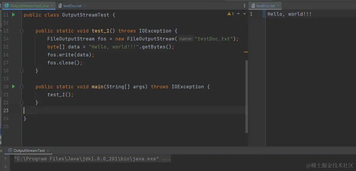Click the yellow warning stripe mark on scrollbar

pos(246,52)
